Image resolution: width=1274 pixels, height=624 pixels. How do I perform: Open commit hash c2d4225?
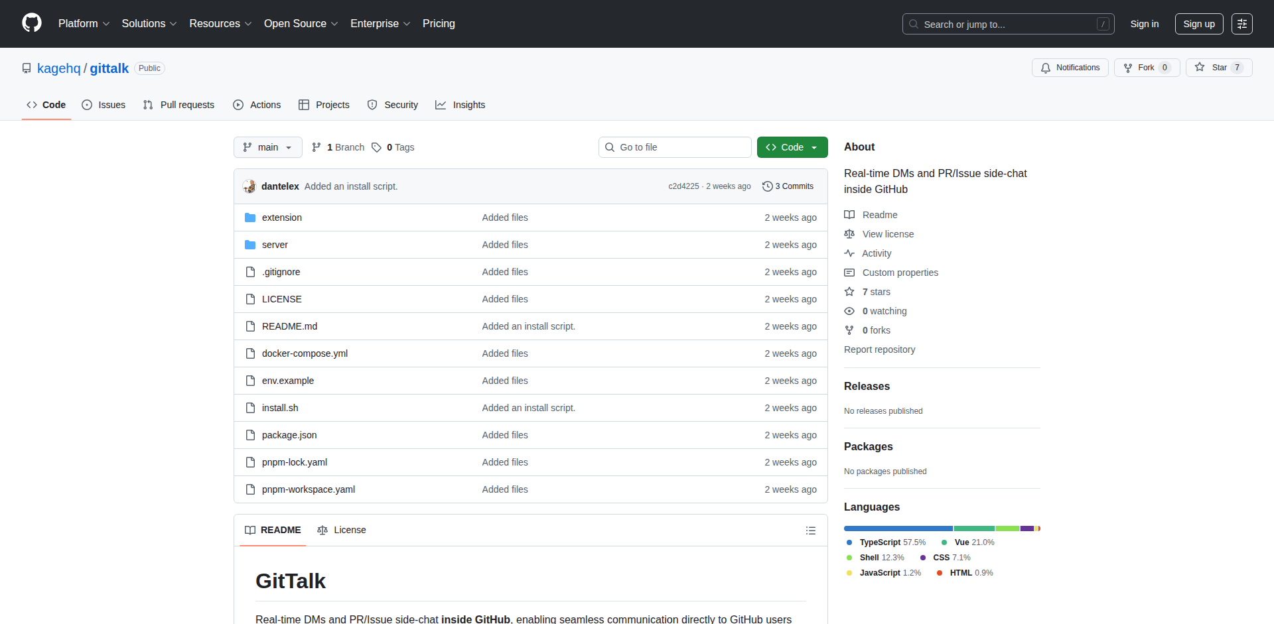tap(683, 186)
